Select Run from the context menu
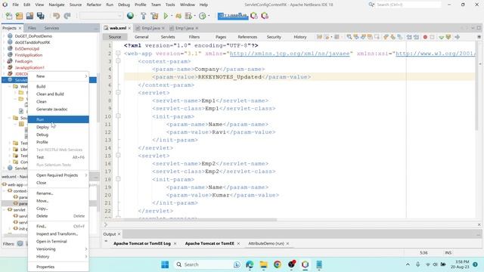This screenshot has height=272, width=484. (x=58, y=119)
